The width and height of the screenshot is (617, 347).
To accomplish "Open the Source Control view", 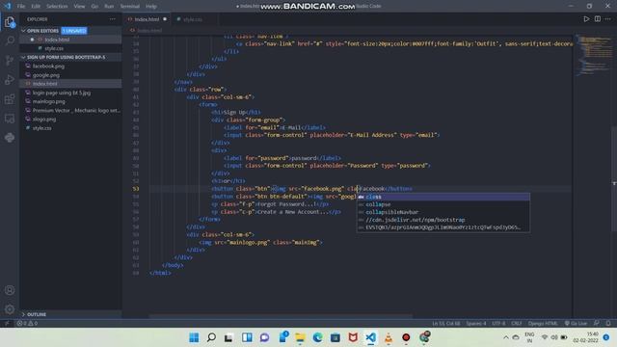I will coord(10,60).
